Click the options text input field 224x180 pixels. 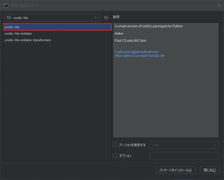pyautogui.click(x=184, y=156)
